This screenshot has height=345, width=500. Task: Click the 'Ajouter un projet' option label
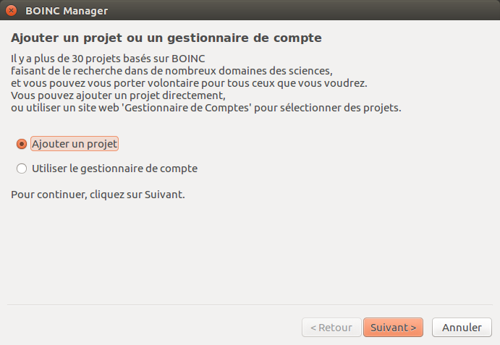tap(75, 144)
